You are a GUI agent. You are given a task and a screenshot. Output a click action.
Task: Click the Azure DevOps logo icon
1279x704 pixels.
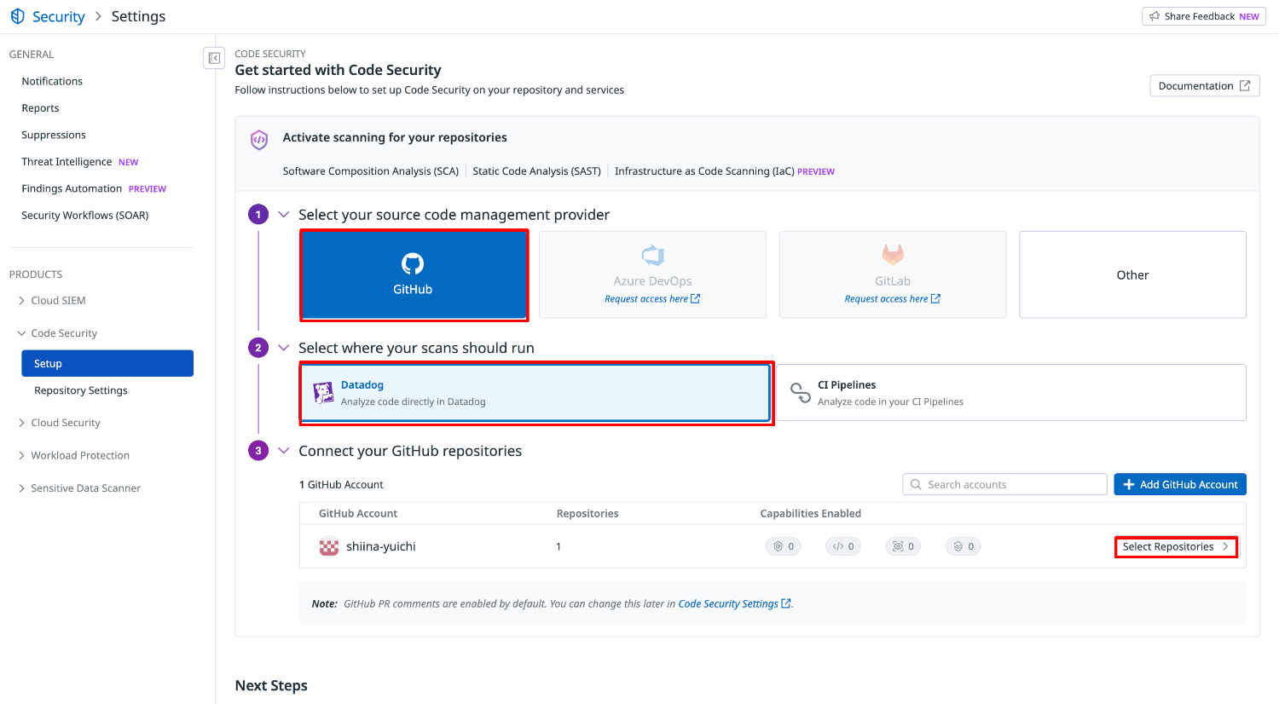coord(652,255)
